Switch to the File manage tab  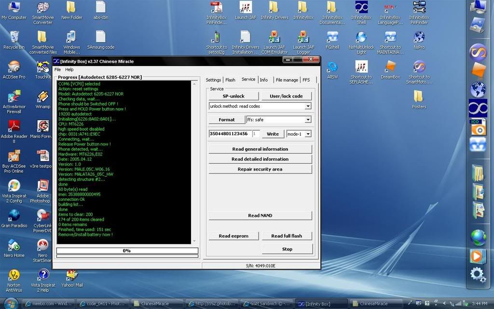click(287, 80)
